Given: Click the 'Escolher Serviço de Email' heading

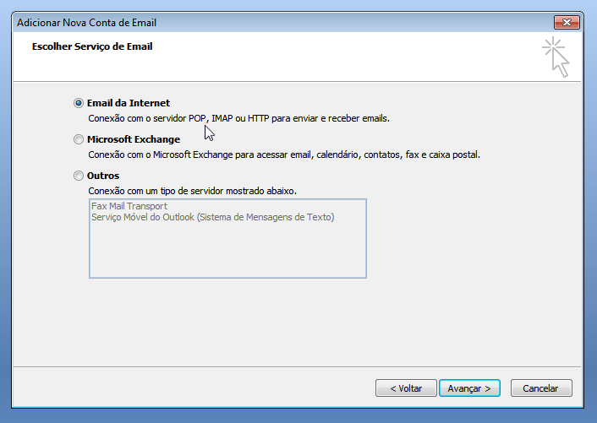Looking at the screenshot, I should click(x=92, y=47).
